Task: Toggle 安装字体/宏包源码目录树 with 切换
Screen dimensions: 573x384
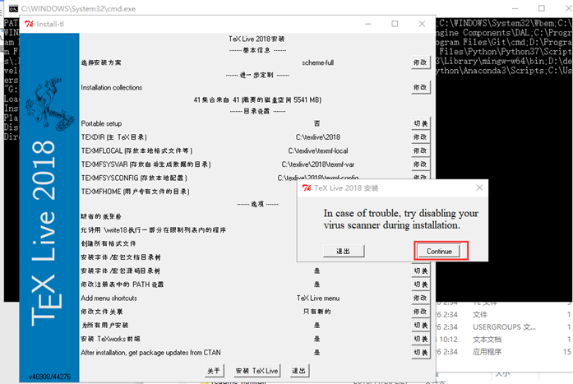Action: (x=421, y=271)
